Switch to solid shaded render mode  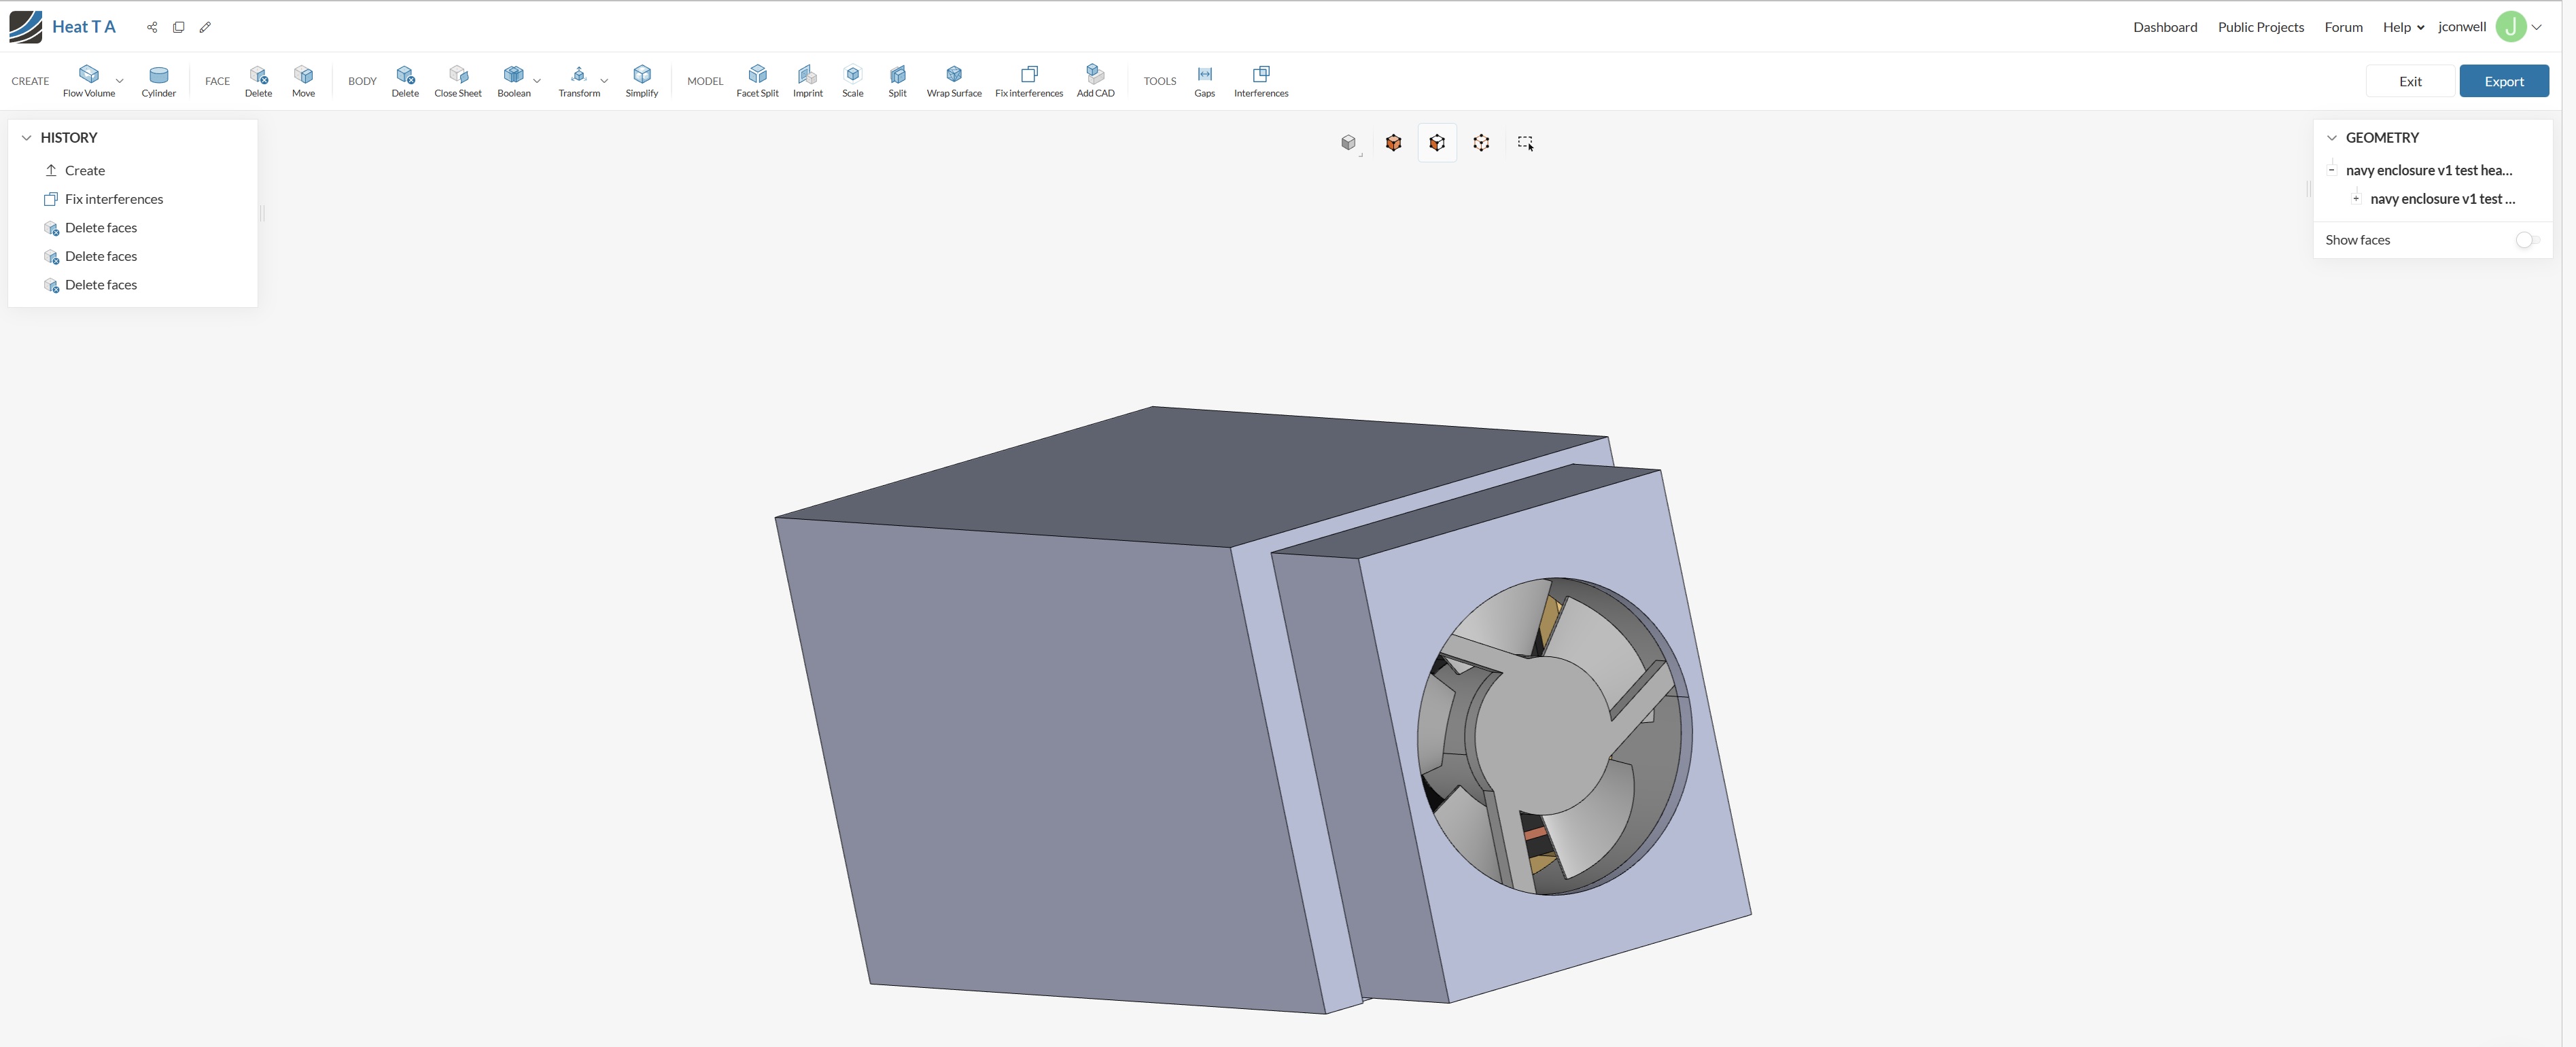1393,143
